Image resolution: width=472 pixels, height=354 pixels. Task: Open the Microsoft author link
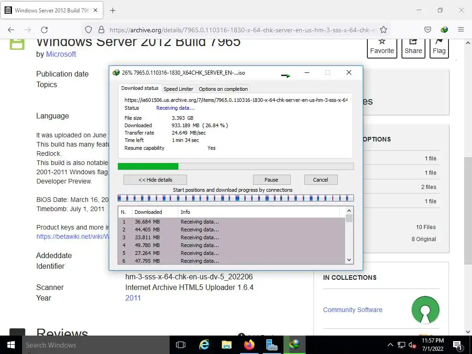coord(61,54)
